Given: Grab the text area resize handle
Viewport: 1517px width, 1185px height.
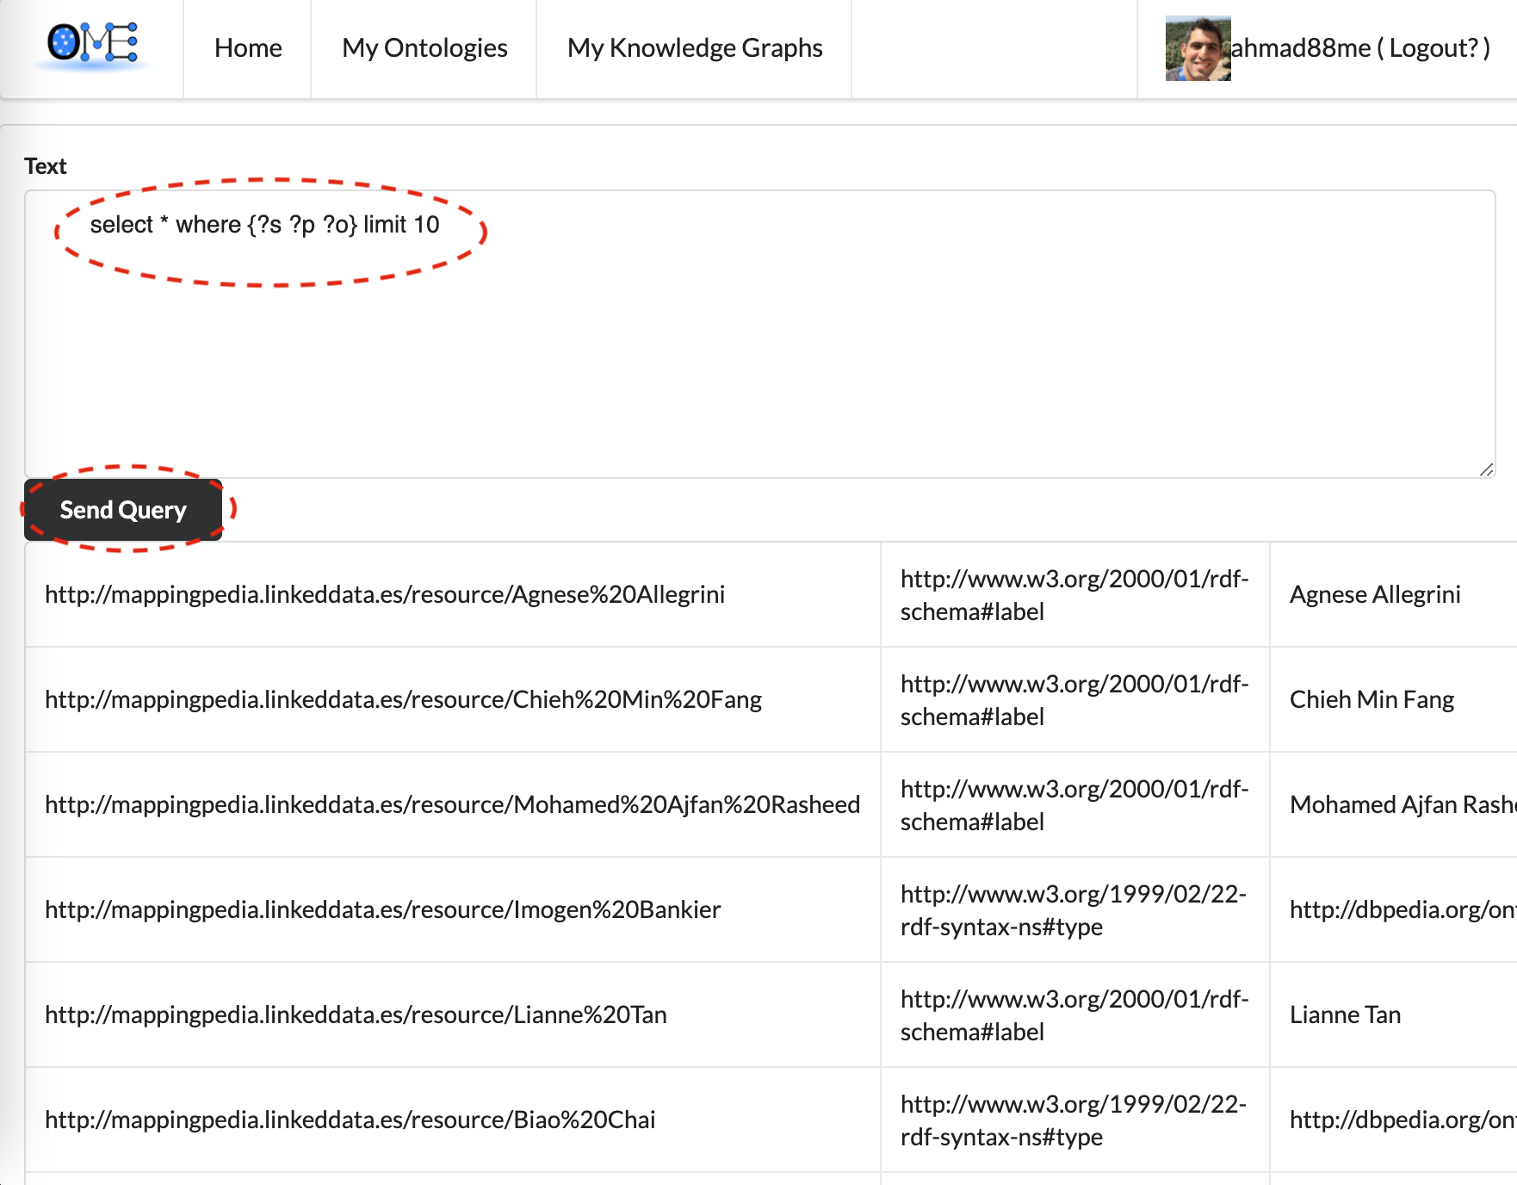Looking at the screenshot, I should coord(1486,469).
